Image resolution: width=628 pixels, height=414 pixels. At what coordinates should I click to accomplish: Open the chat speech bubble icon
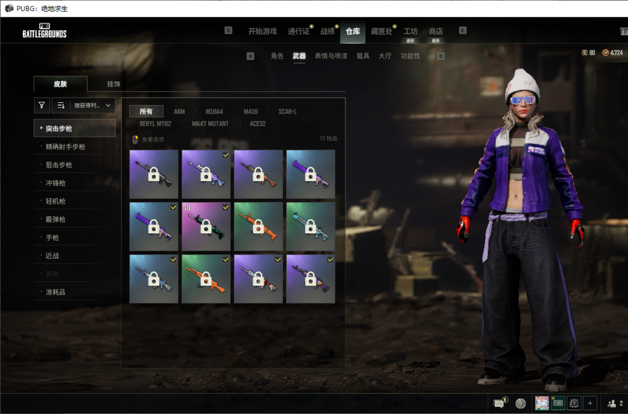(x=499, y=403)
